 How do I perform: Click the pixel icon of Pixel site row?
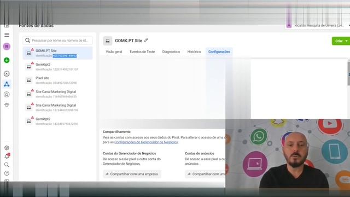29,80
